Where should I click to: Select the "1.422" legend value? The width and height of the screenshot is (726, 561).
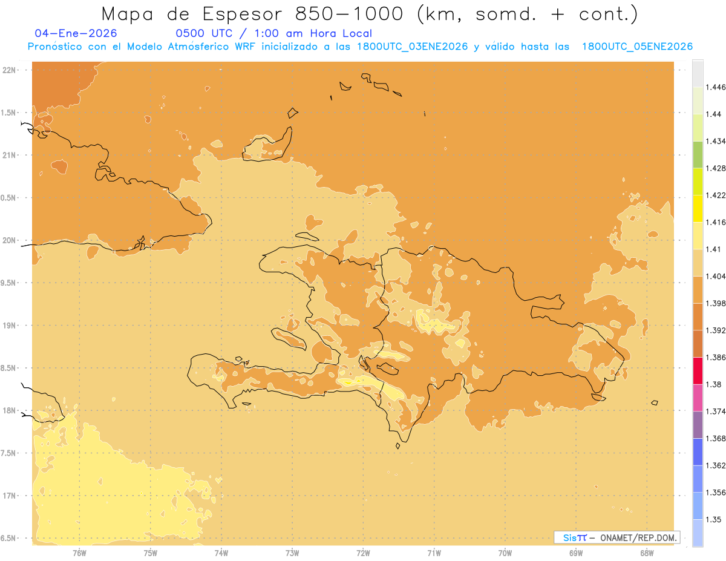pyautogui.click(x=716, y=195)
